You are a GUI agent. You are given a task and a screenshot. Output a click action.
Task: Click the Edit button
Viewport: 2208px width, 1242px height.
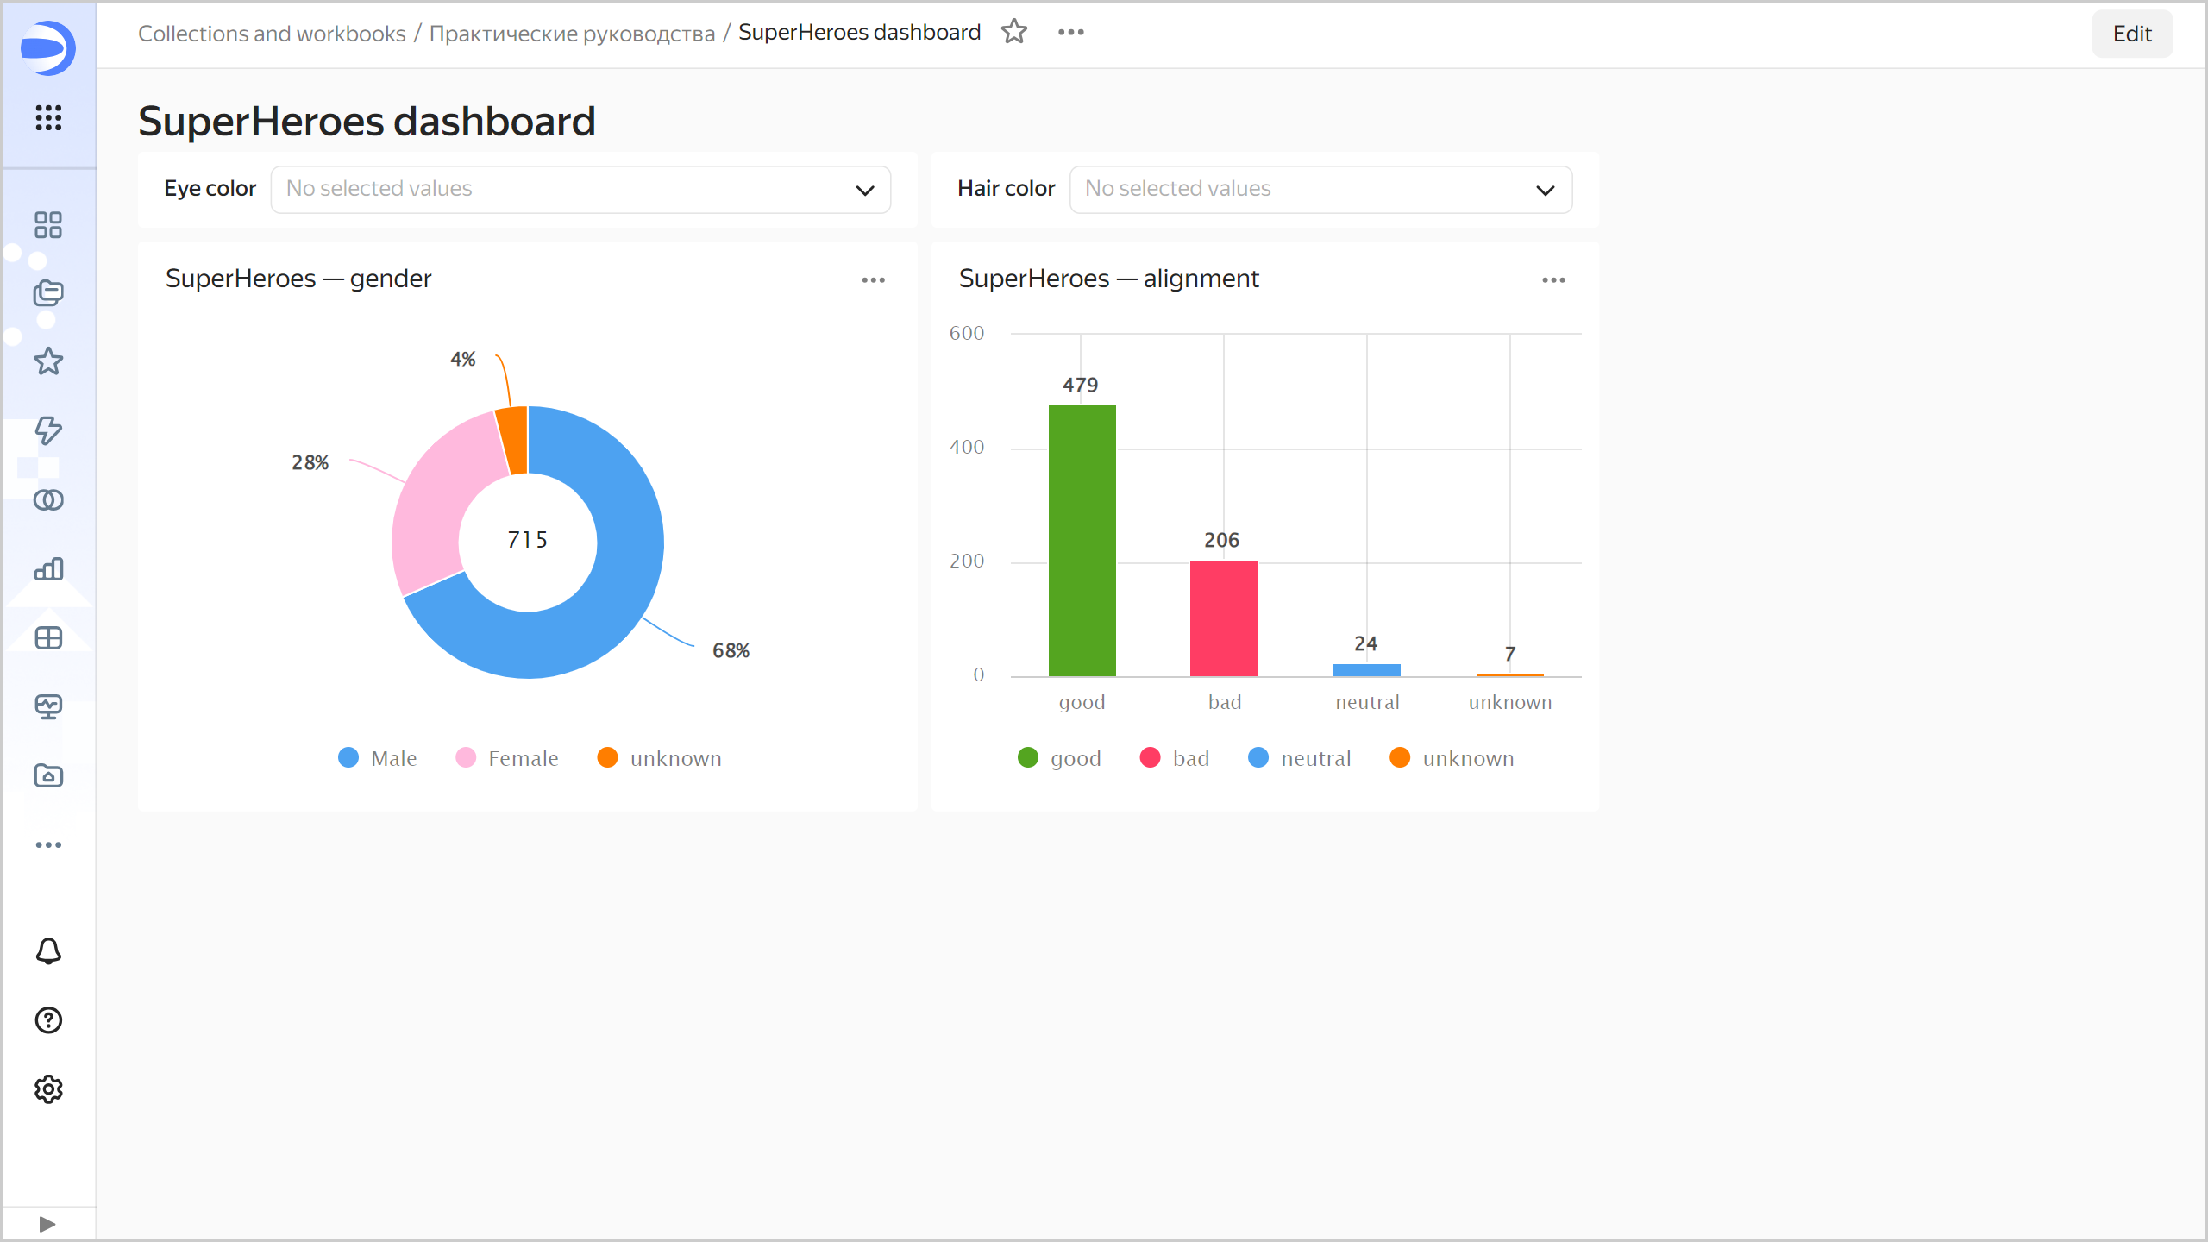2131,34
